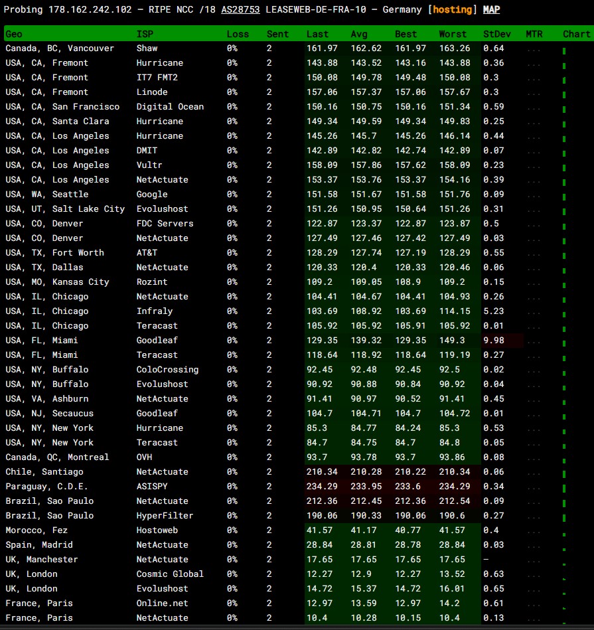Sort by the StDev column header

pyautogui.click(x=497, y=34)
